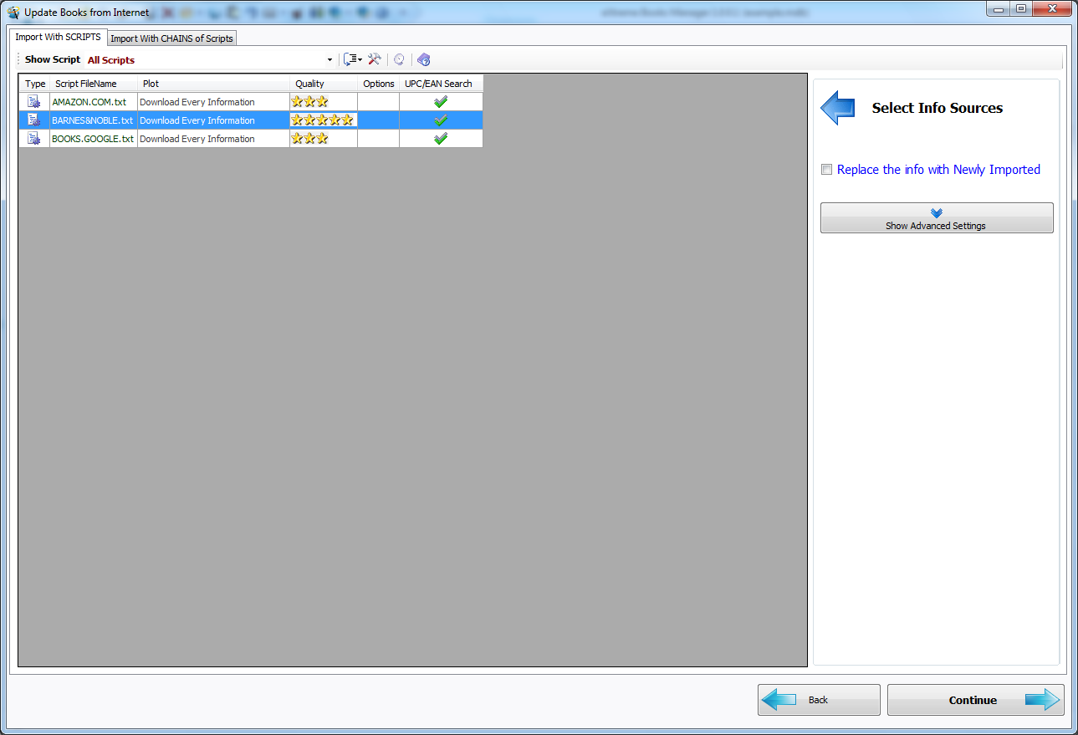Click AMAZON.COM row UPC/EAN Search checkmark
Screen dimensions: 1078x735
[441, 102]
